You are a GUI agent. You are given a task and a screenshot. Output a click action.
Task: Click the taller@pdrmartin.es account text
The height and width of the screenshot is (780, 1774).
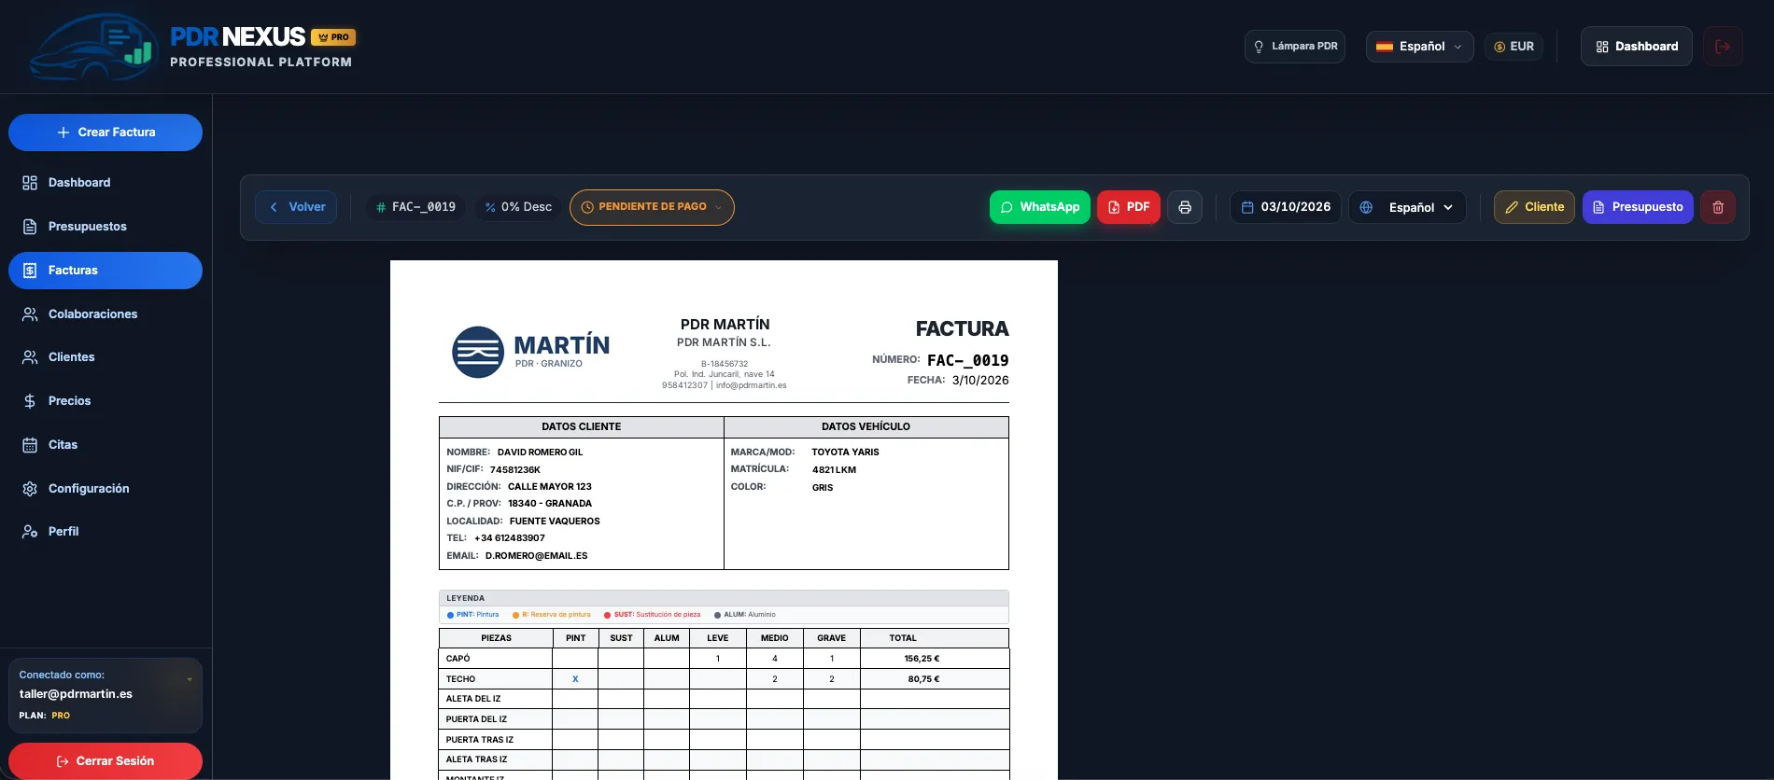click(x=76, y=694)
